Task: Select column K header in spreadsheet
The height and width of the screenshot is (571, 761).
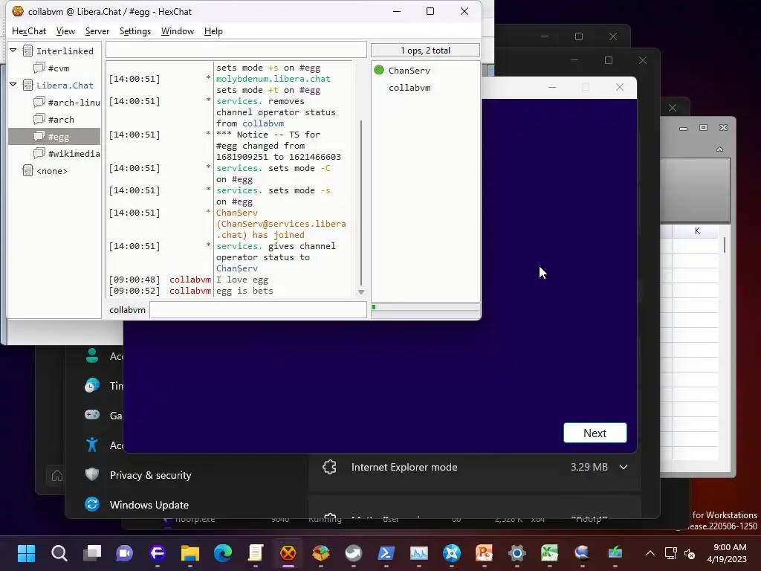Action: (697, 231)
